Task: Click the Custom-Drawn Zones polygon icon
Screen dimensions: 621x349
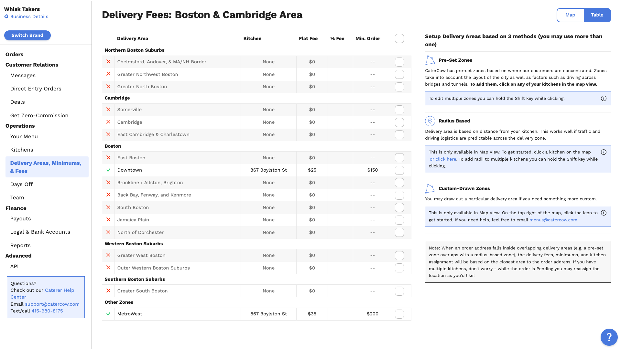Action: click(430, 188)
